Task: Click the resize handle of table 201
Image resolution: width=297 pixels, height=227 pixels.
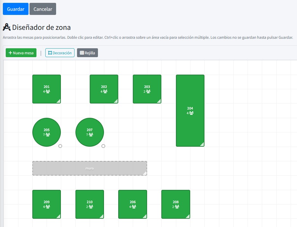Action: [x=58, y=101]
